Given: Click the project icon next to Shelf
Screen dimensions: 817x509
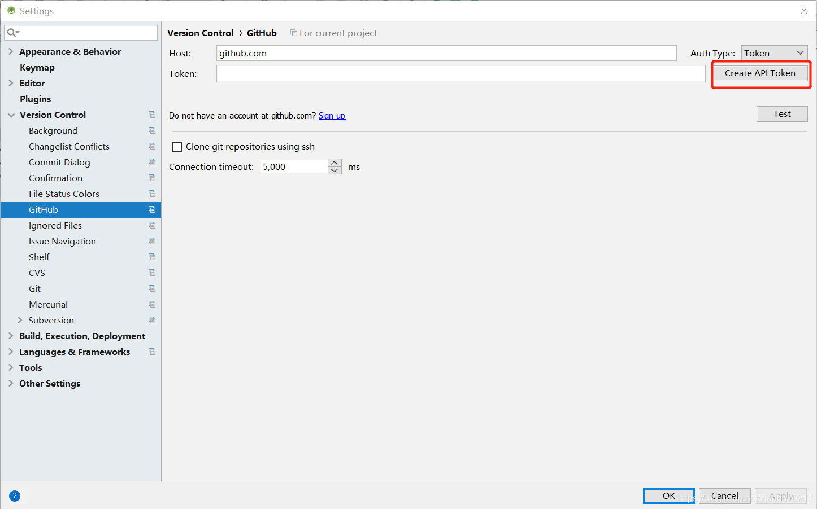Looking at the screenshot, I should click(152, 257).
